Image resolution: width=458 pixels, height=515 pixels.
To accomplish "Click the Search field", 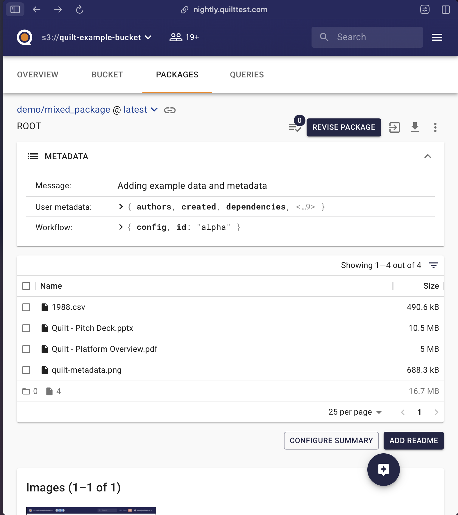I will (x=367, y=37).
